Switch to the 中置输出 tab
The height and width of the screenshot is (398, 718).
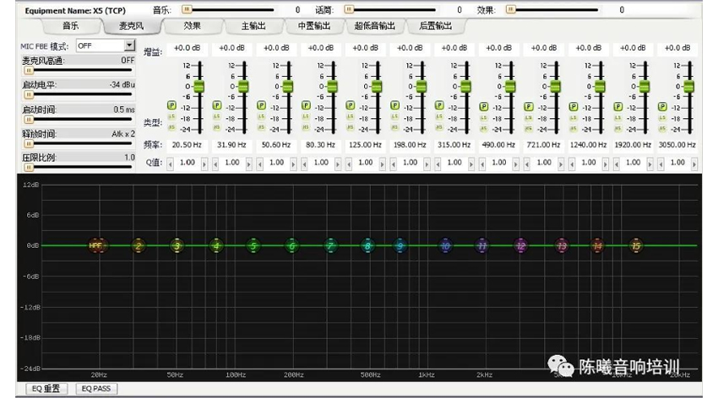(314, 26)
